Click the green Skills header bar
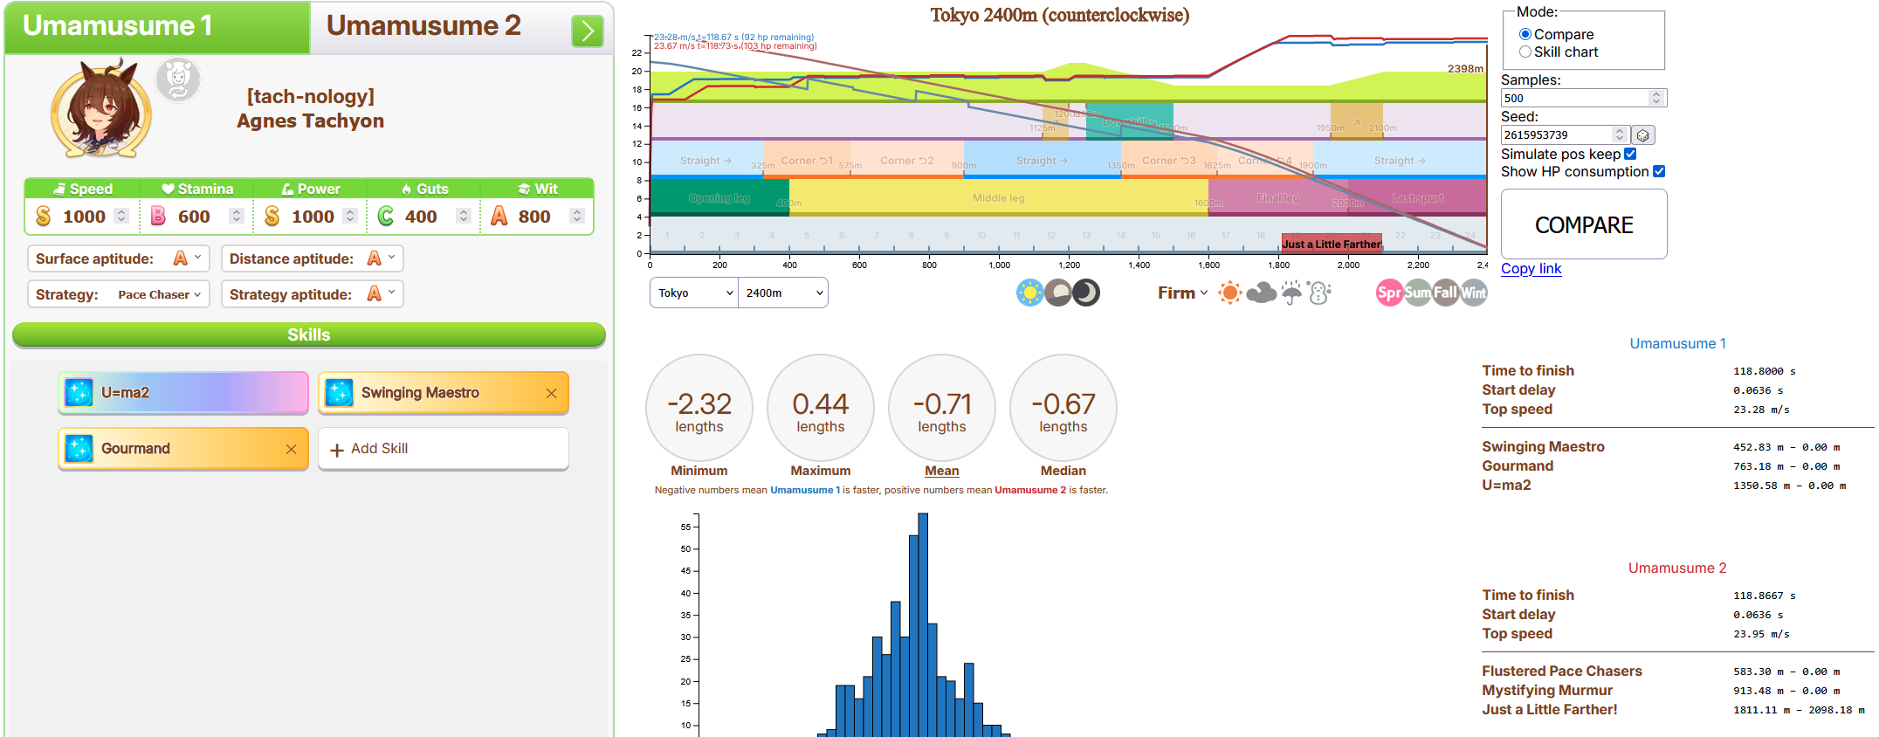 pyautogui.click(x=309, y=335)
